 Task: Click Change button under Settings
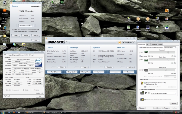[85, 67]
